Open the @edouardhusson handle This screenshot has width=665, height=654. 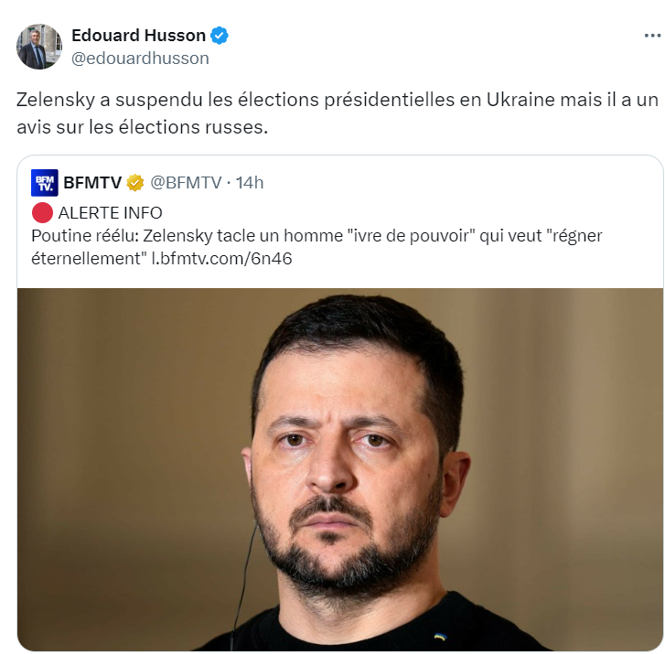point(140,59)
